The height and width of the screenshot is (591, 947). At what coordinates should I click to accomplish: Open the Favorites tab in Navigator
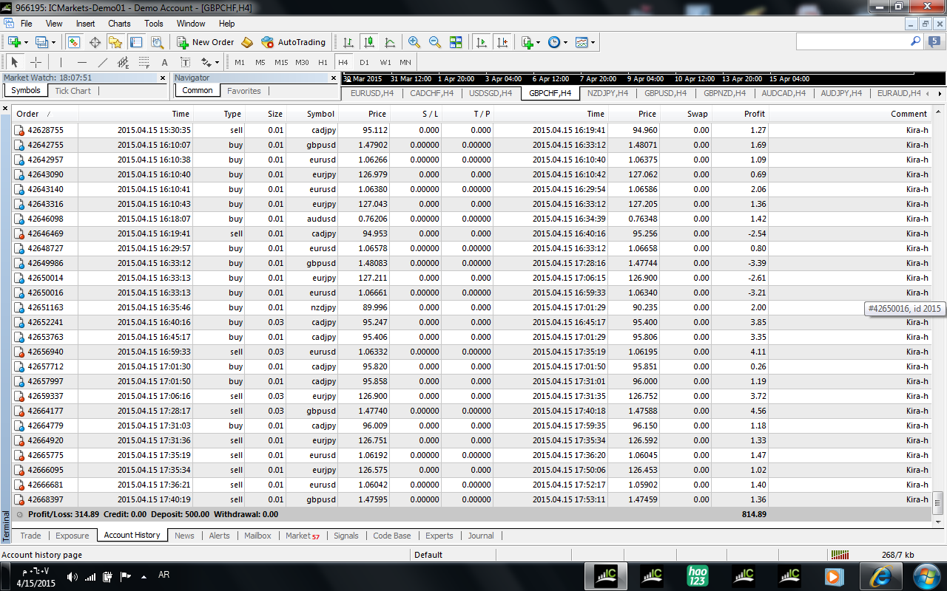[243, 91]
